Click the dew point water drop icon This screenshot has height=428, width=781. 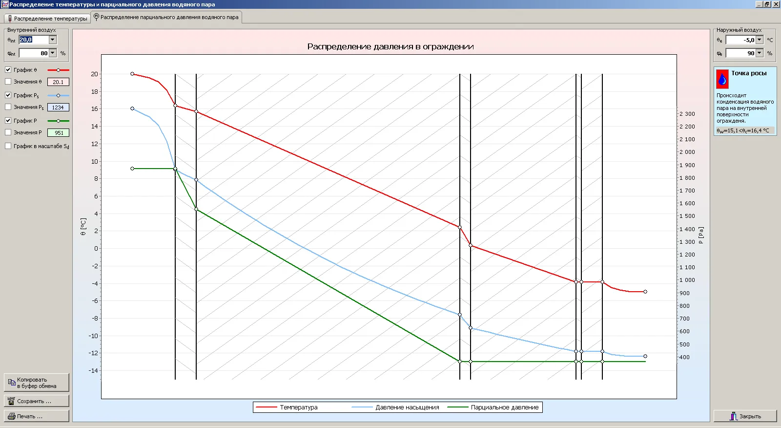(722, 79)
